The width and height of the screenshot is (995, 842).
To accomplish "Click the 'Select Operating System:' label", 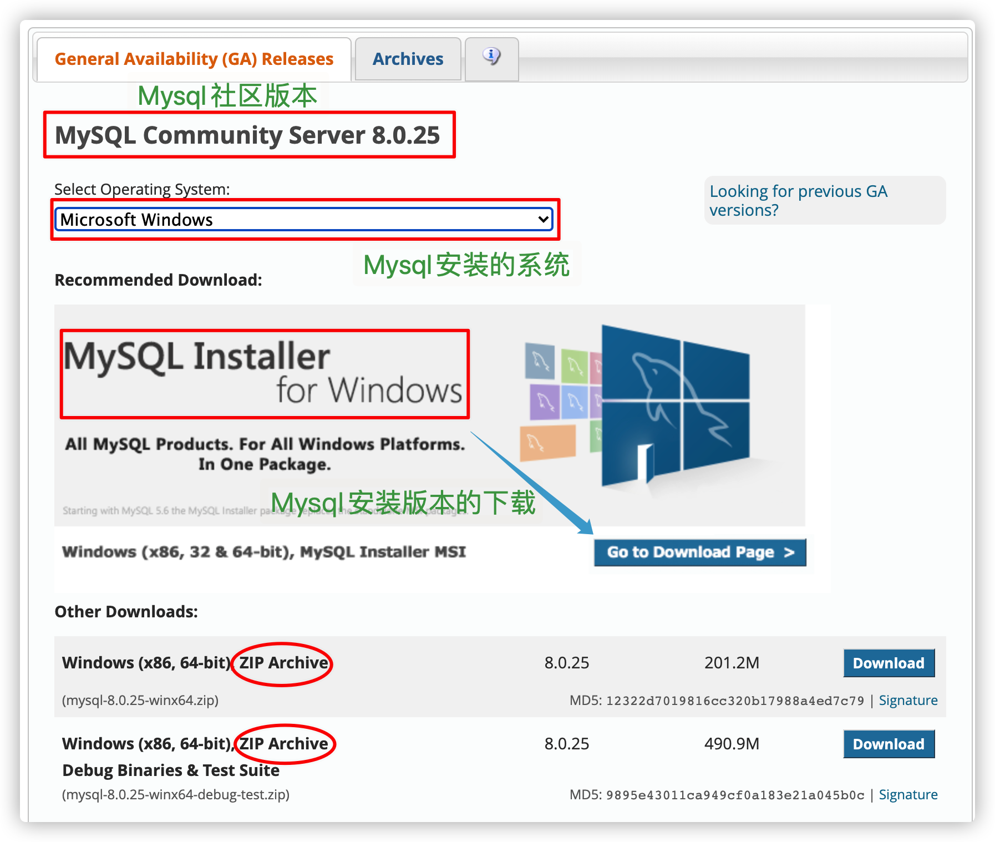I will 142,190.
